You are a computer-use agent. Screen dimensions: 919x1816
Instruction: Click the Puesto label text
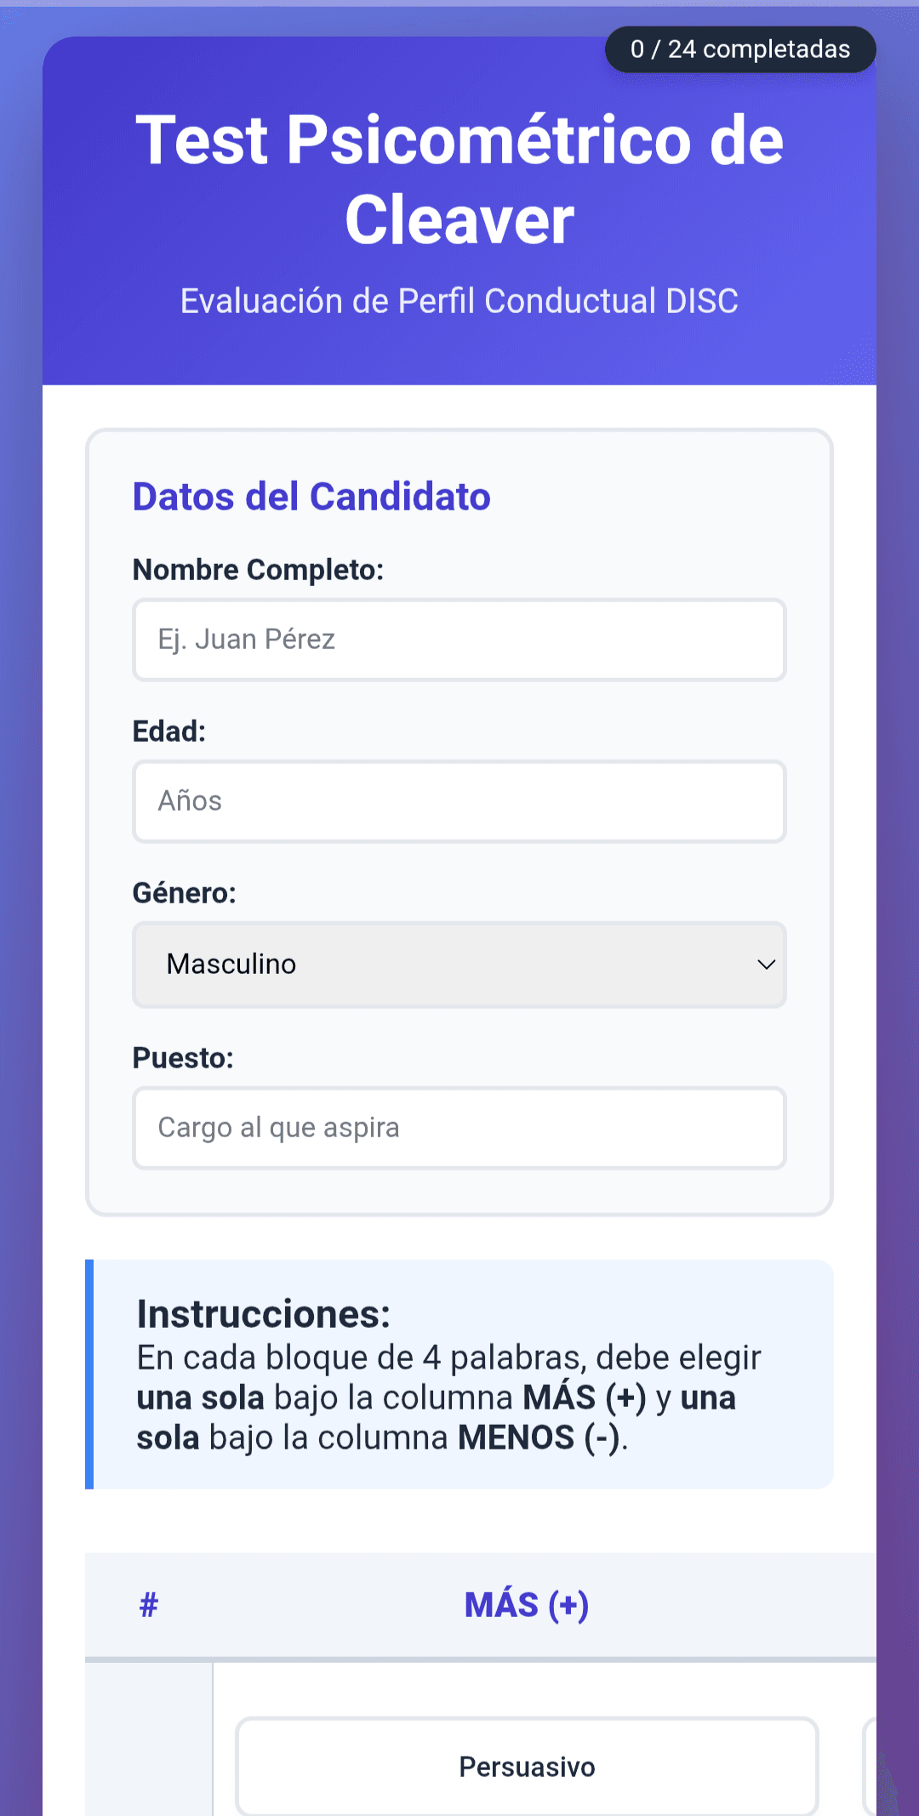[182, 1058]
